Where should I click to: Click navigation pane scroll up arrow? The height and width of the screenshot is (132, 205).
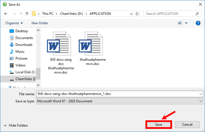point(38,30)
